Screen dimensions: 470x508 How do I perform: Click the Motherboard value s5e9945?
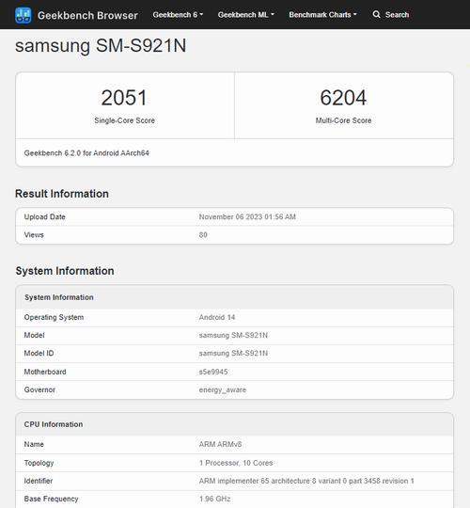coord(213,372)
